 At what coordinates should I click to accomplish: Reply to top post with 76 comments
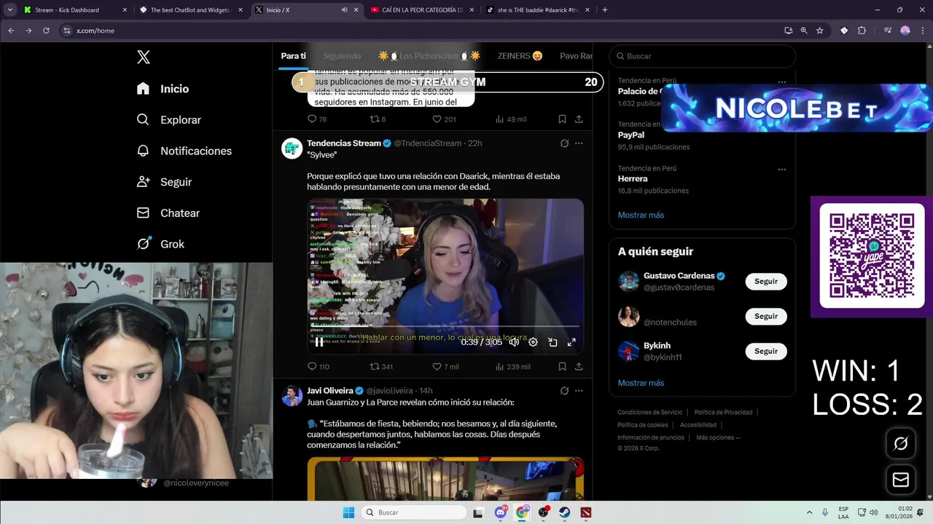coord(317,119)
